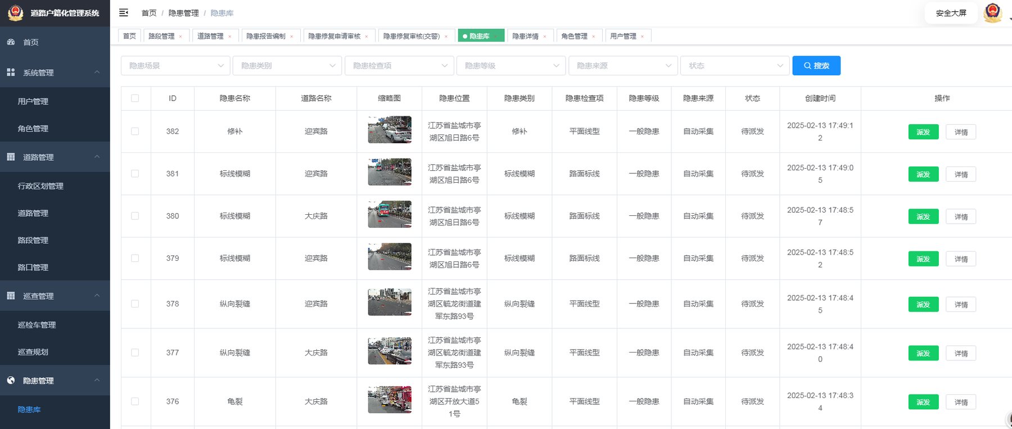Select the table header select-all checkbox
Image resolution: width=1012 pixels, height=429 pixels.
[135, 98]
